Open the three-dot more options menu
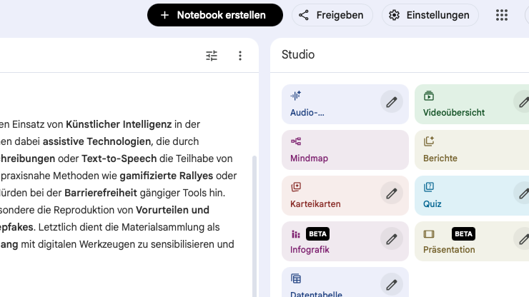This screenshot has width=529, height=297. click(240, 55)
